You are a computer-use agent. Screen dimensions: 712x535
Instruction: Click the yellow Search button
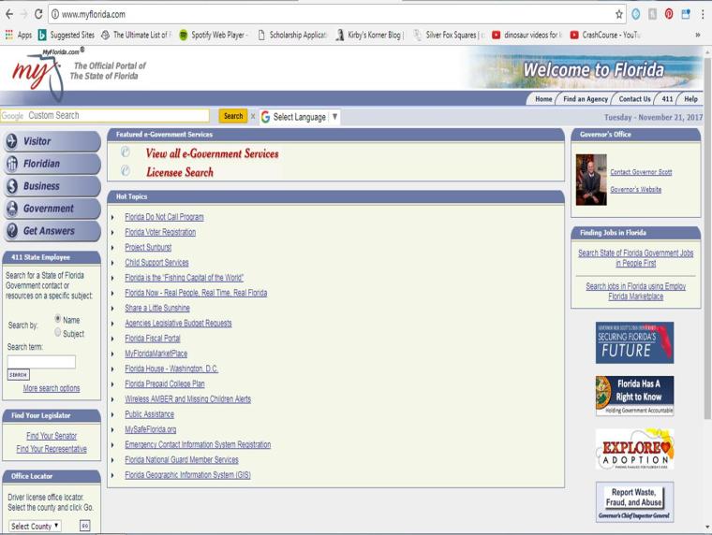tap(232, 117)
